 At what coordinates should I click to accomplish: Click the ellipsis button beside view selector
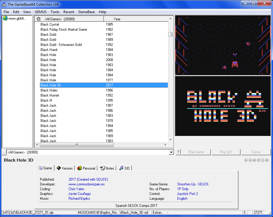[4, 152]
